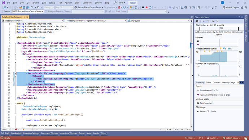Image resolution: width=249 pixels, height=140 pixels.
Task: Click the diagnostics timeline ruler at 40s
Action: pos(221,28)
